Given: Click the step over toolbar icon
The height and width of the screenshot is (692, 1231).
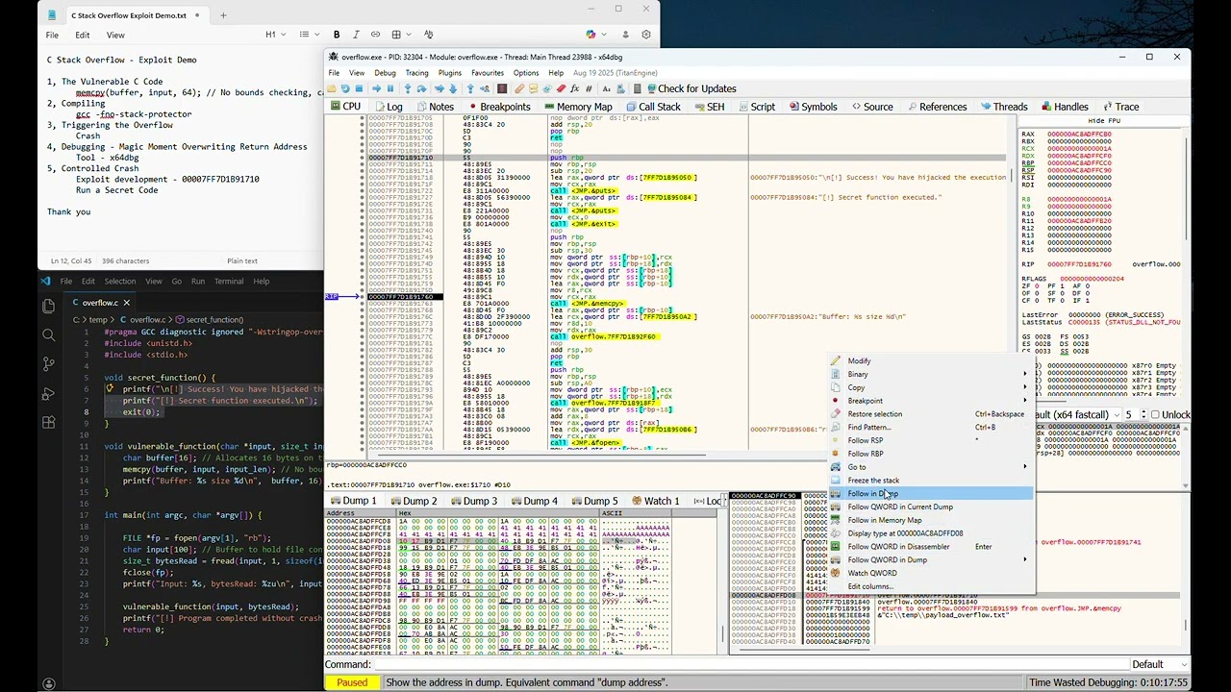Looking at the screenshot, I should (x=420, y=88).
